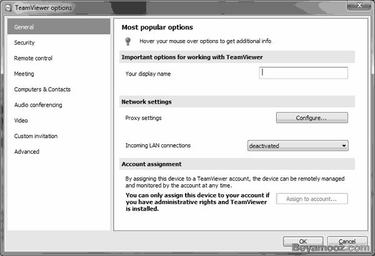Viewport: 375px width, 256px height.
Task: Switch to the Security settings section
Action: [24, 43]
